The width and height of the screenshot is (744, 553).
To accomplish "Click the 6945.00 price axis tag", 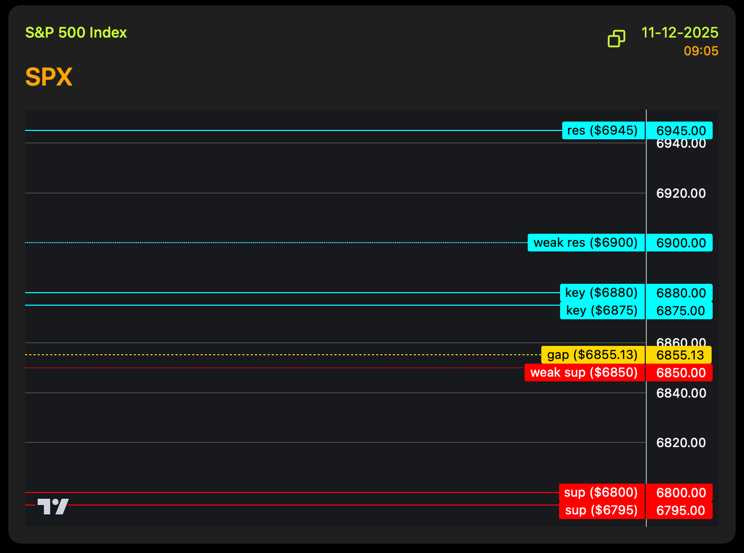I will click(x=680, y=130).
